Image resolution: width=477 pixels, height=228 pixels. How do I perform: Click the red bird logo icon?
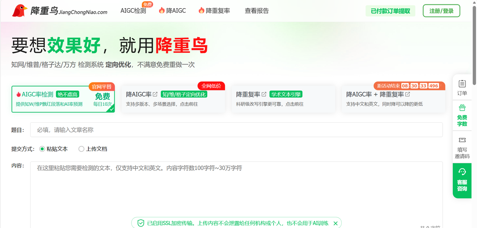click(x=19, y=11)
